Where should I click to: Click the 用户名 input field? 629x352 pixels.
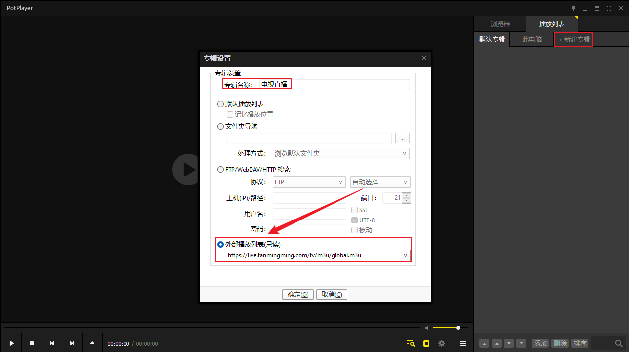(309, 214)
